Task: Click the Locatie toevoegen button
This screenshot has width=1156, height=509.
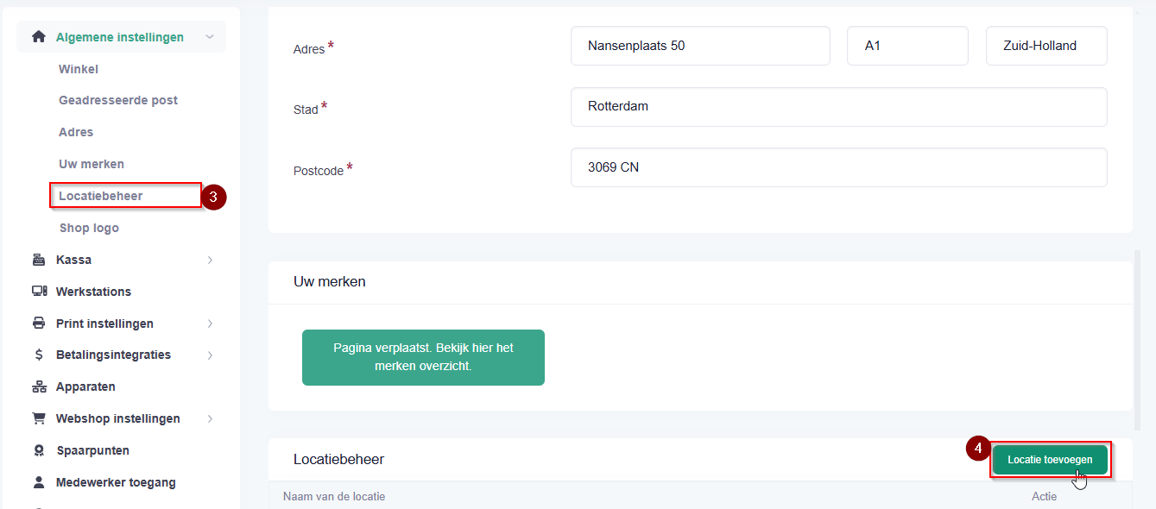Action: [x=1050, y=460]
